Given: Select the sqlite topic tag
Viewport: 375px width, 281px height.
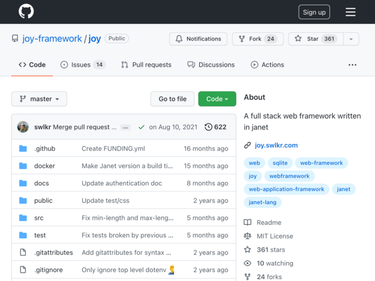Looking at the screenshot, I should [280, 163].
